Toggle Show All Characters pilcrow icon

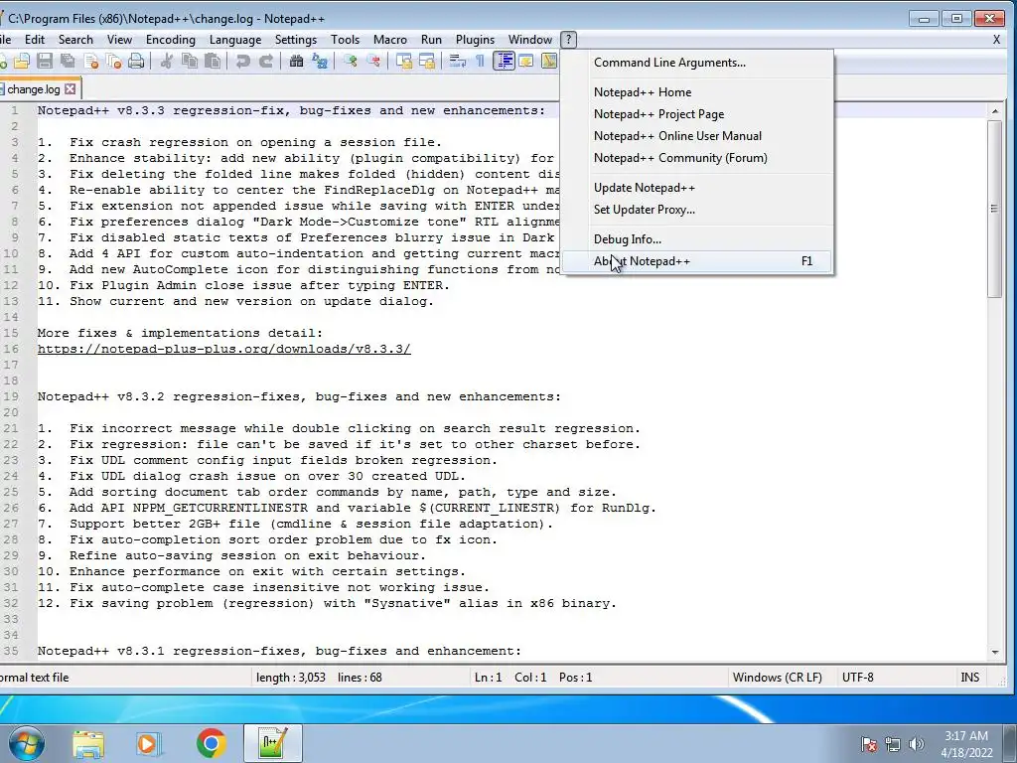(480, 61)
